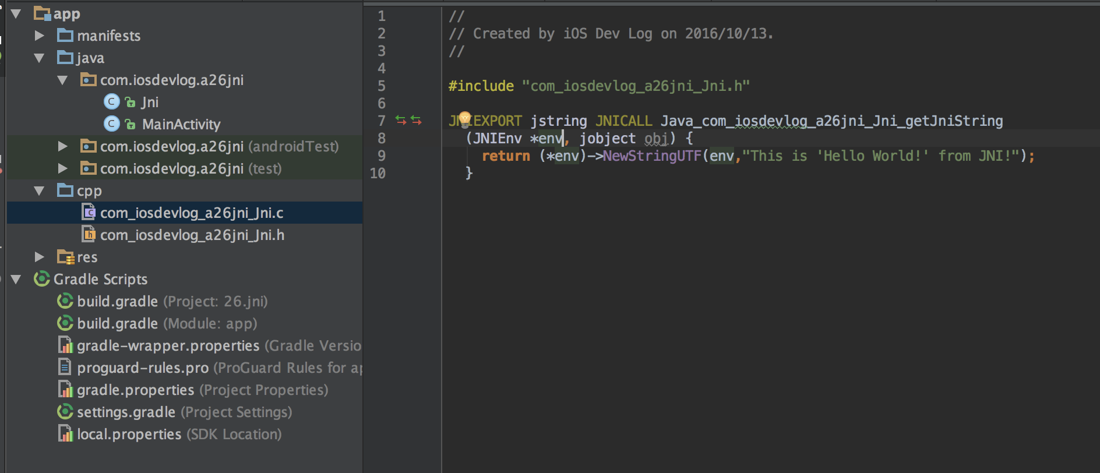Click the module build.gradle icon
Screen dimensions: 1100x473
pyautogui.click(x=65, y=323)
